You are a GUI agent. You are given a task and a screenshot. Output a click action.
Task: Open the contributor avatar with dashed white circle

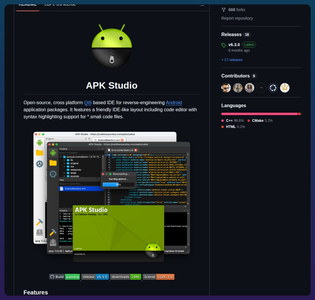pyautogui.click(x=273, y=88)
